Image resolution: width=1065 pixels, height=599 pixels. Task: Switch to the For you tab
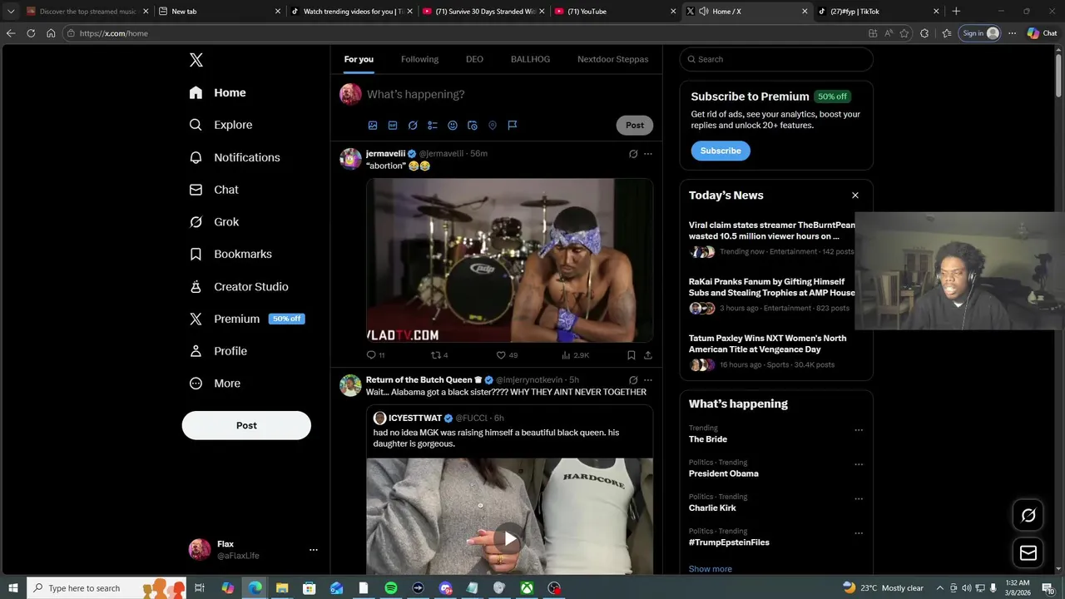click(359, 59)
